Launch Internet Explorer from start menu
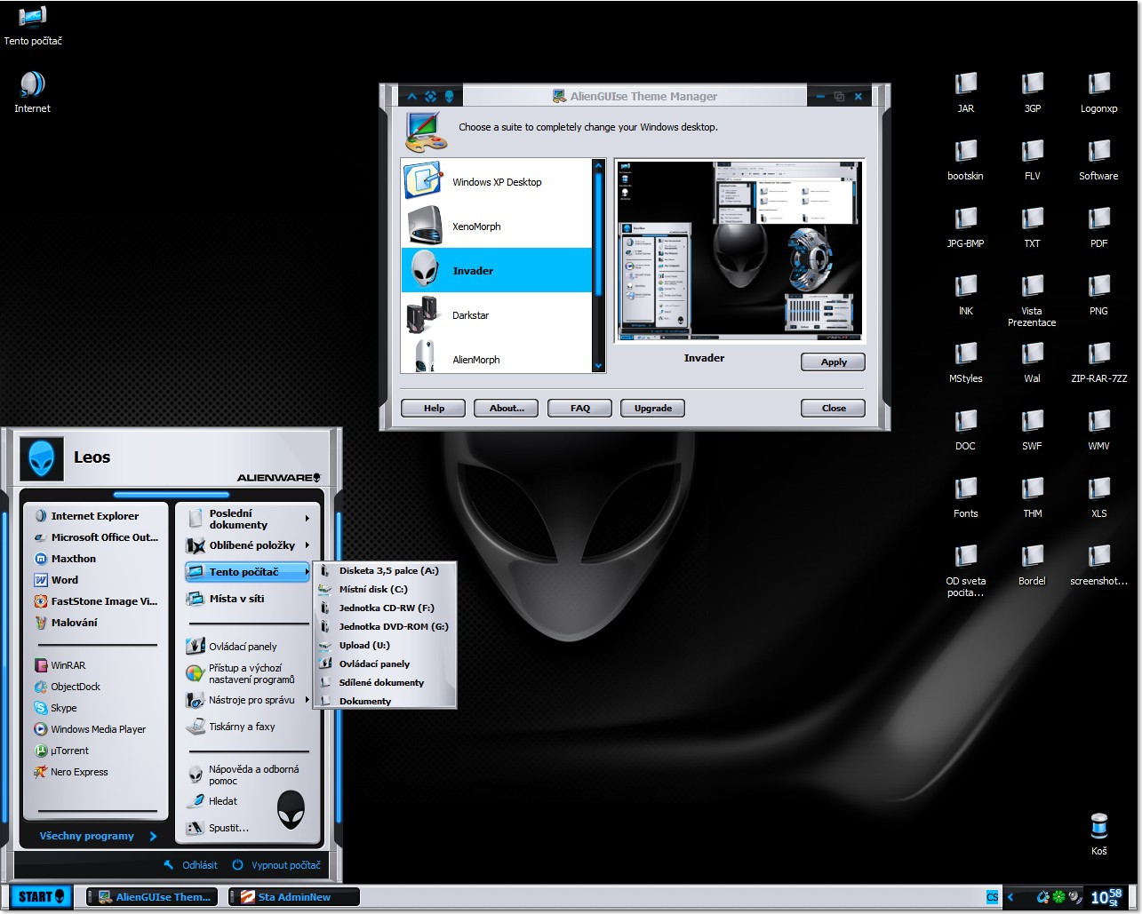The width and height of the screenshot is (1142, 914). point(95,515)
